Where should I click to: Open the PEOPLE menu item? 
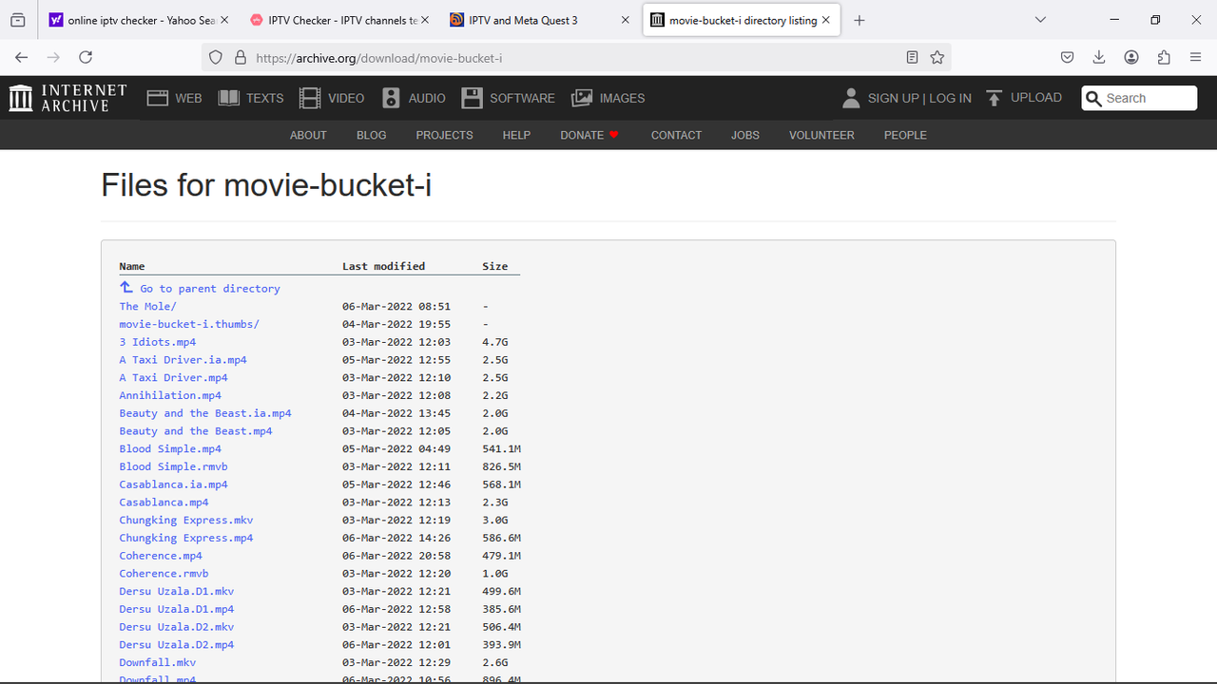click(905, 135)
